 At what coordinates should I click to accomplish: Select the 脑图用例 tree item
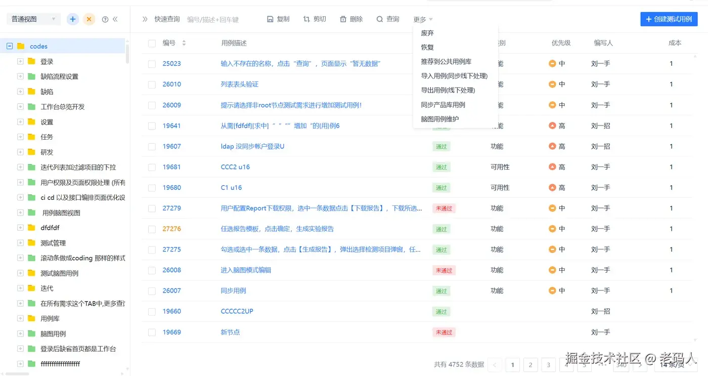coord(53,334)
